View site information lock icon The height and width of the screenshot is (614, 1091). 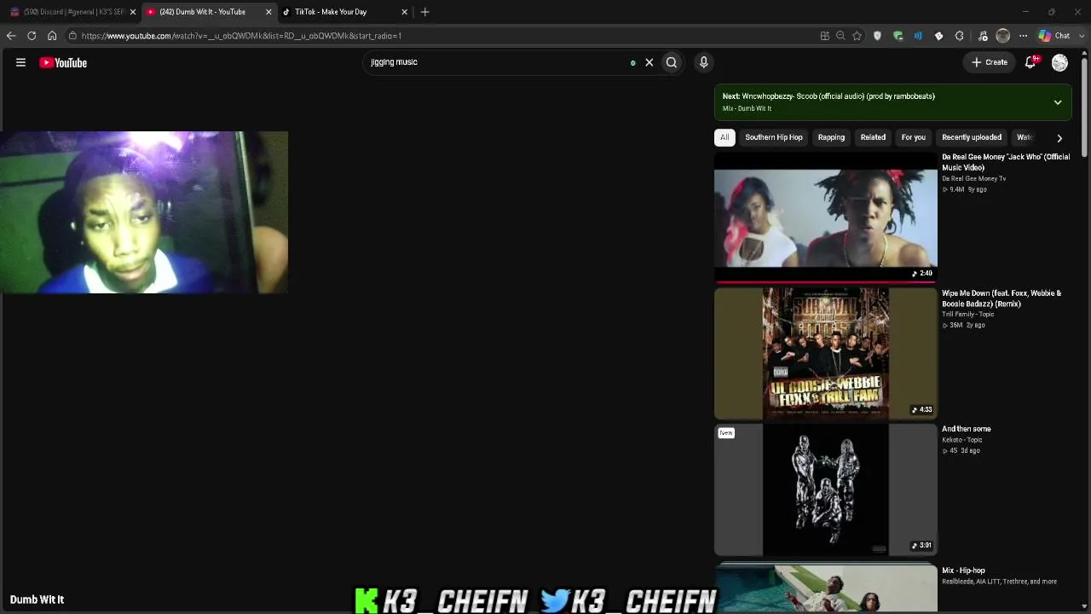coord(72,36)
